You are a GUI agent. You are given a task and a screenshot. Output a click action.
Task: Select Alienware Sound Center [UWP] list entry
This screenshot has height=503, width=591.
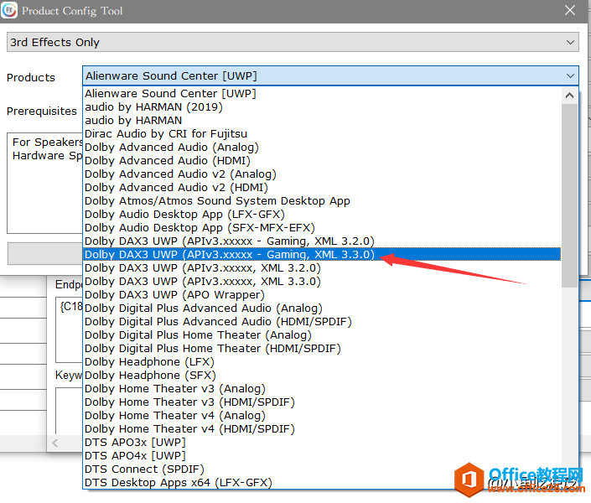[322, 94]
